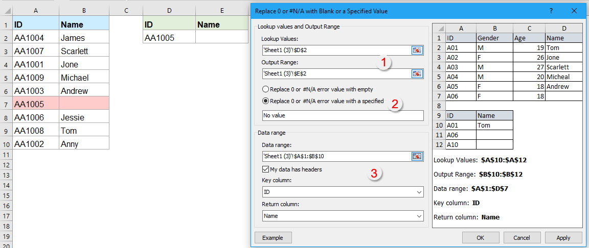This screenshot has width=589, height=248.
Task: Close the Replace 0 or #N/A dialog
Action: [574, 11]
